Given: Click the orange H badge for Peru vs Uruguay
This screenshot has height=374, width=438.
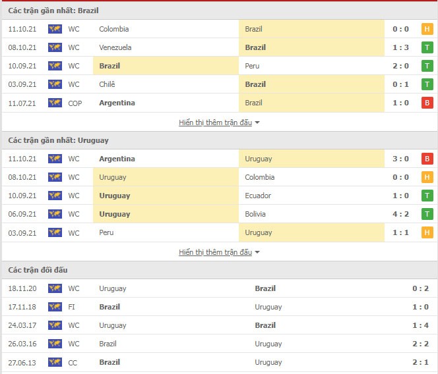Looking at the screenshot, I should [x=427, y=232].
